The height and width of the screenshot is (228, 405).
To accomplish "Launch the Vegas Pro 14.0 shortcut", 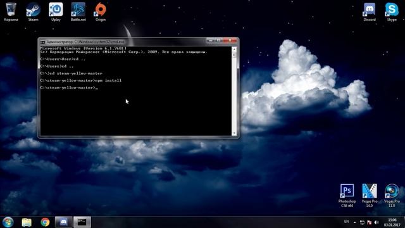I will point(370,196).
